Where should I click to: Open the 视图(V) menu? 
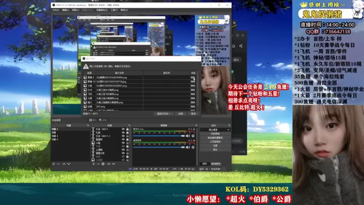click(x=76, y=10)
